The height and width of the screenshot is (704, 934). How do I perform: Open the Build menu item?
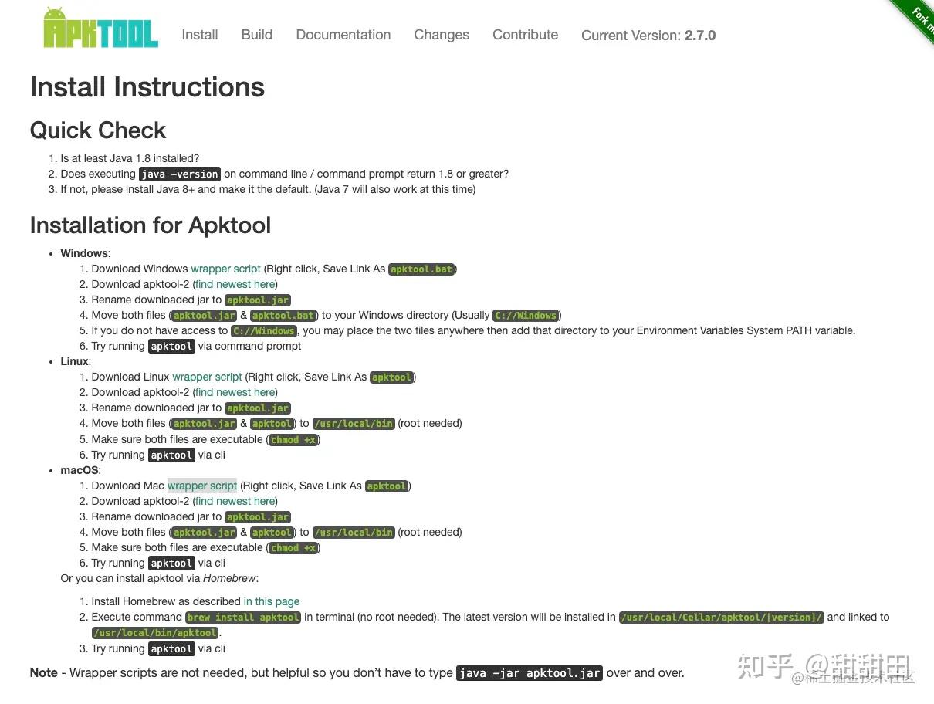pos(257,35)
